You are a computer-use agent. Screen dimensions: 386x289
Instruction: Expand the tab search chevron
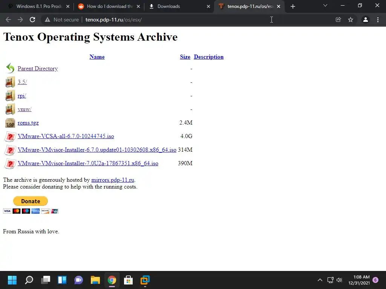click(x=325, y=5)
